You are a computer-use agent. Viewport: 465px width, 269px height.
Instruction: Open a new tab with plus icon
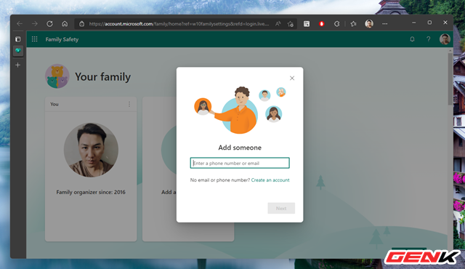click(x=17, y=65)
